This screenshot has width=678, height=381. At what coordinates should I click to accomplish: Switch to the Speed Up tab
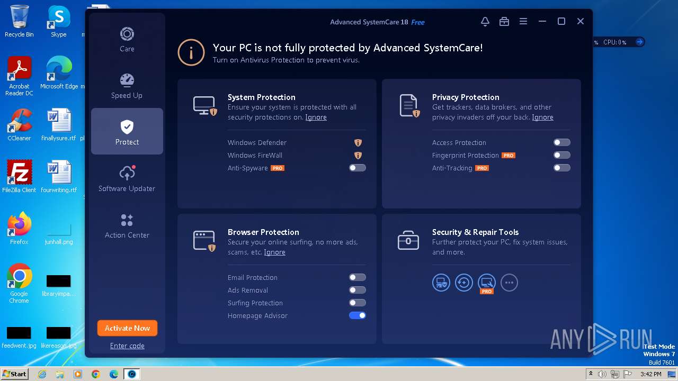127,86
